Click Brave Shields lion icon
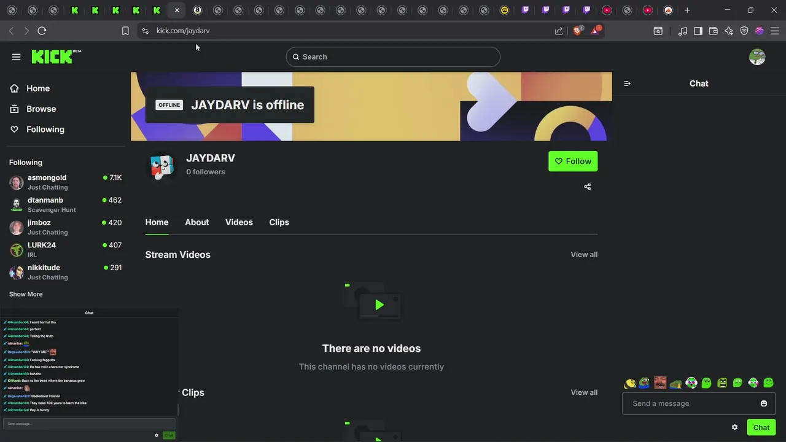Image resolution: width=786 pixels, height=442 pixels. click(577, 31)
